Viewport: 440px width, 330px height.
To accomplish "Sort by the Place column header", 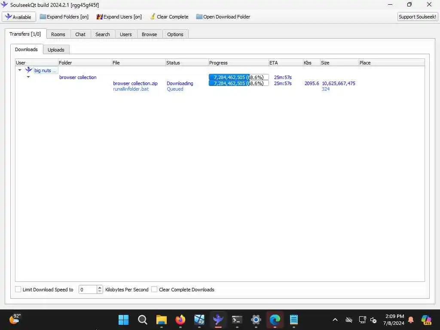I will tap(391, 63).
